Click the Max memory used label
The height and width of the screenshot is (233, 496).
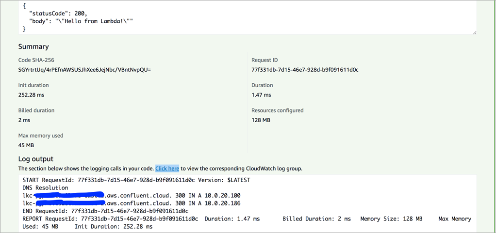coord(41,136)
